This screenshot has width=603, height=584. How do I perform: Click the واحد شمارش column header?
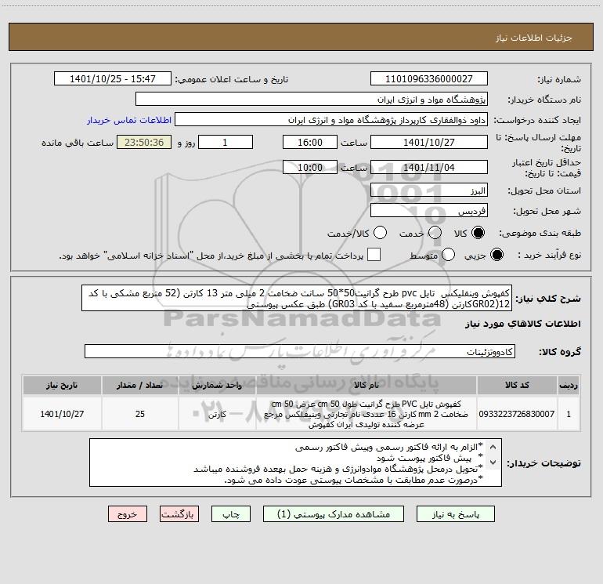[217, 385]
